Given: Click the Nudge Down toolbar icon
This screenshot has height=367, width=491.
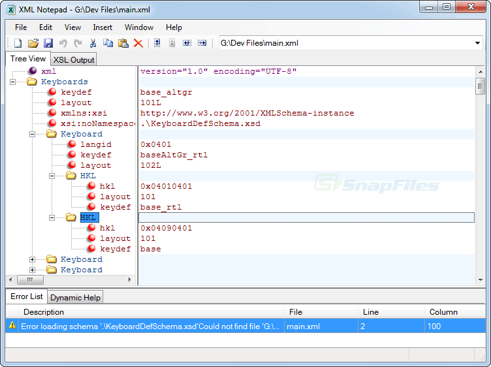Looking at the screenshot, I should [x=172, y=43].
